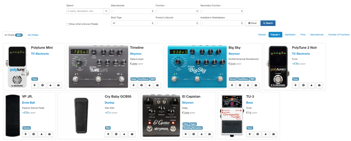Sort pedals Alphabetic
351x141 pixels.
(290, 35)
